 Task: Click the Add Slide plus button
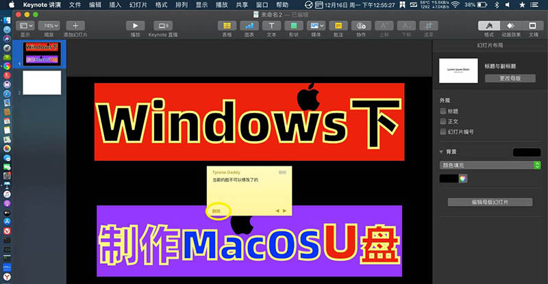click(75, 26)
